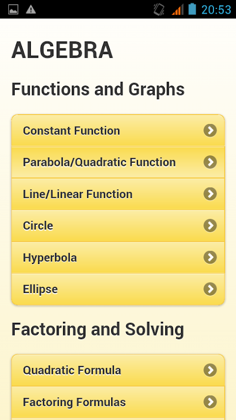Viewport: 236px width, 420px height.
Task: Click the chevron icon next to Quadratic Formula
Action: [x=210, y=370]
